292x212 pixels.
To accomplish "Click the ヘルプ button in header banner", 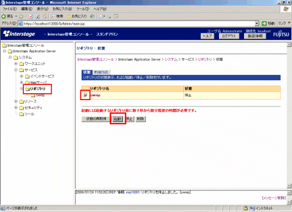I will click(207, 36).
